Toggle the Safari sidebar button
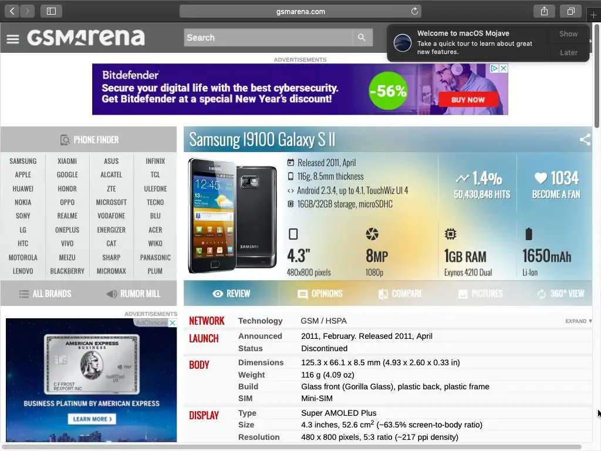 52,11
